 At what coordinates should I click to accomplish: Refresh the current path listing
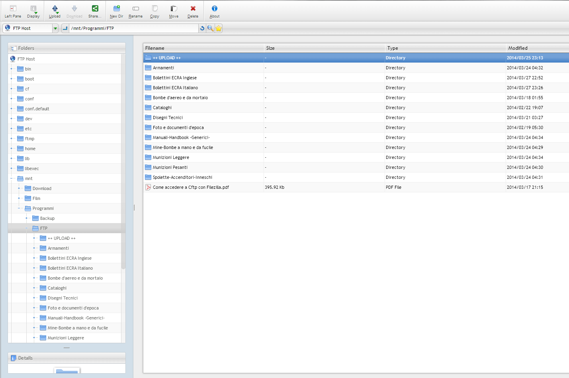pyautogui.click(x=202, y=28)
